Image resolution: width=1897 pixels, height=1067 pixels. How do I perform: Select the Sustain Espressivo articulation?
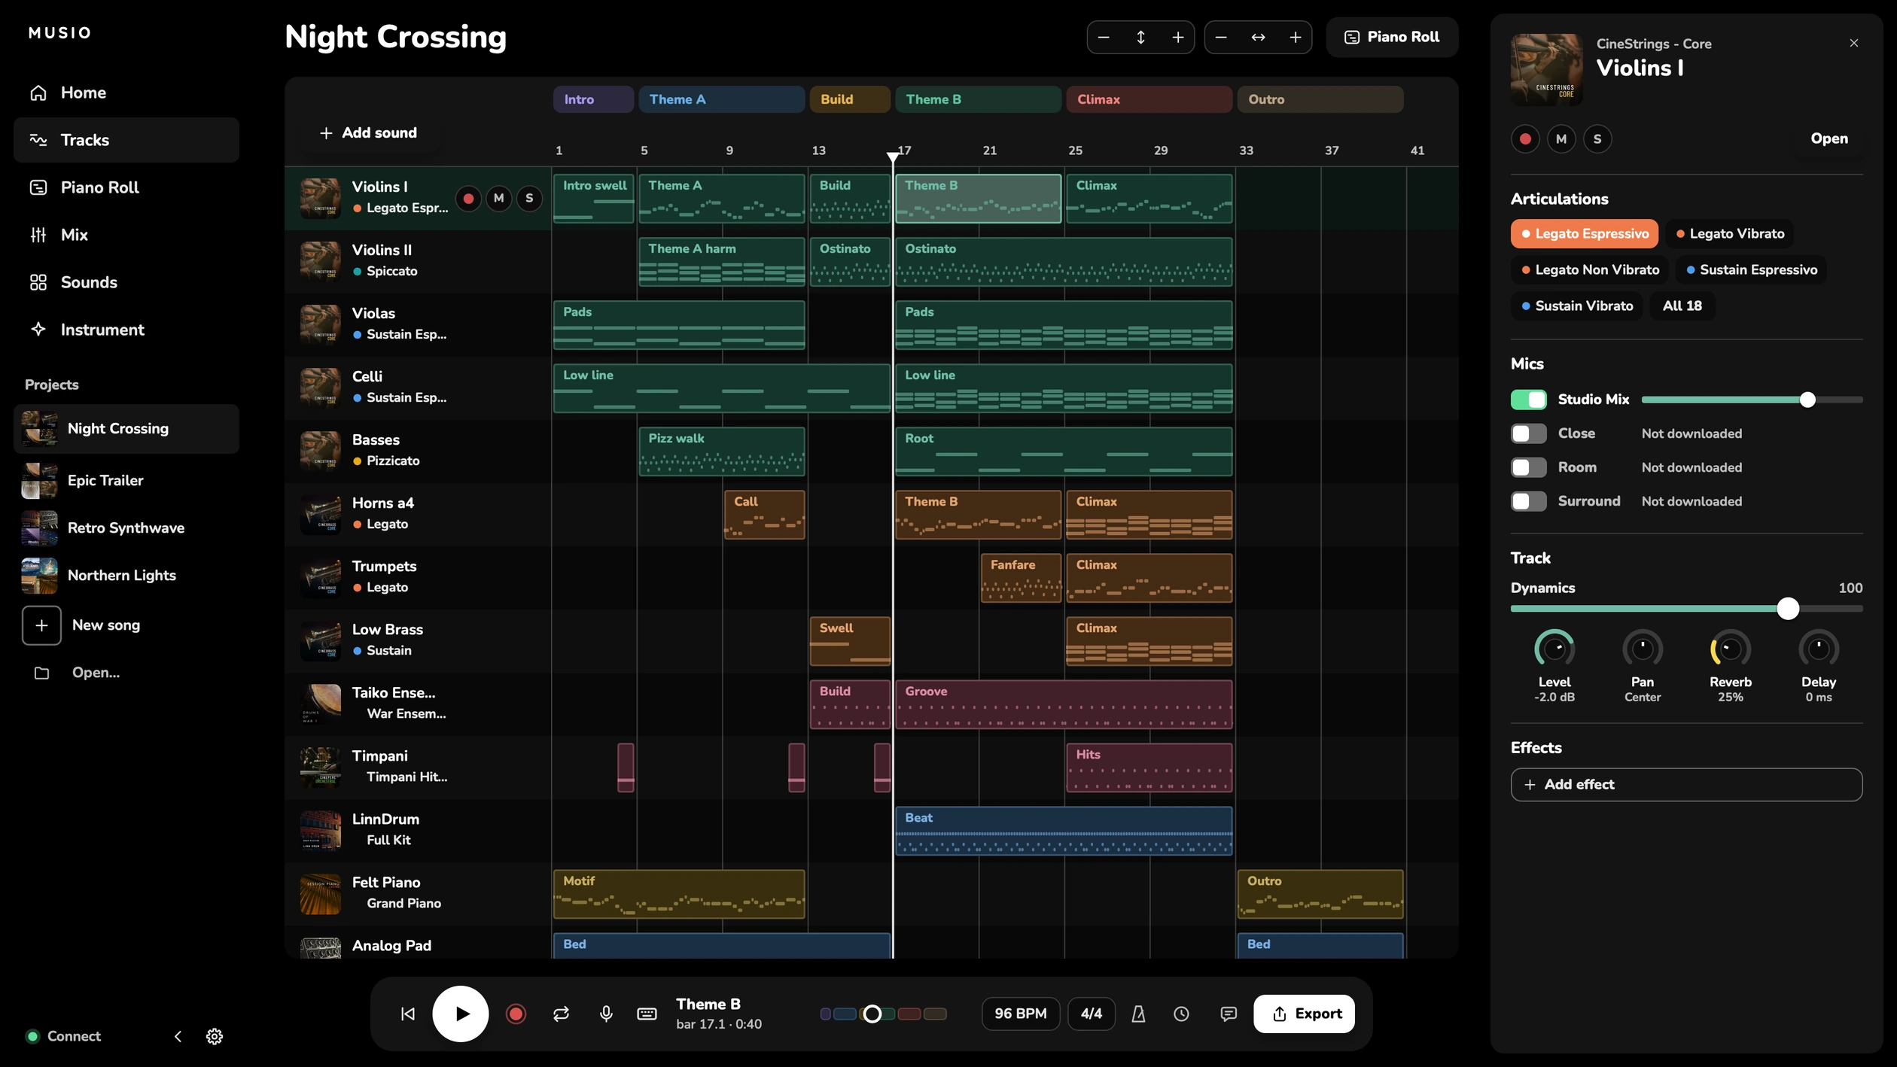tap(1751, 269)
